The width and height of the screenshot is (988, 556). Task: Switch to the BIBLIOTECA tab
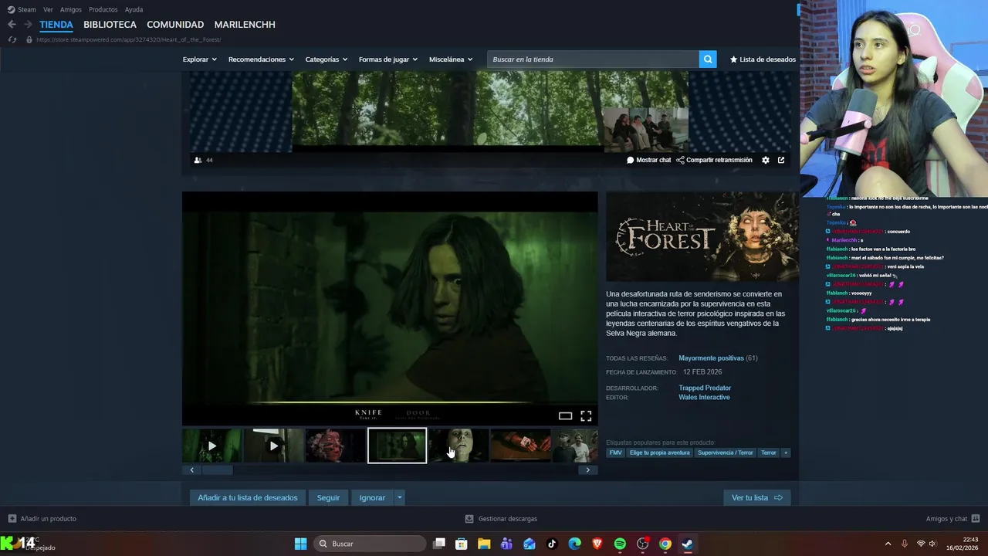110,25
